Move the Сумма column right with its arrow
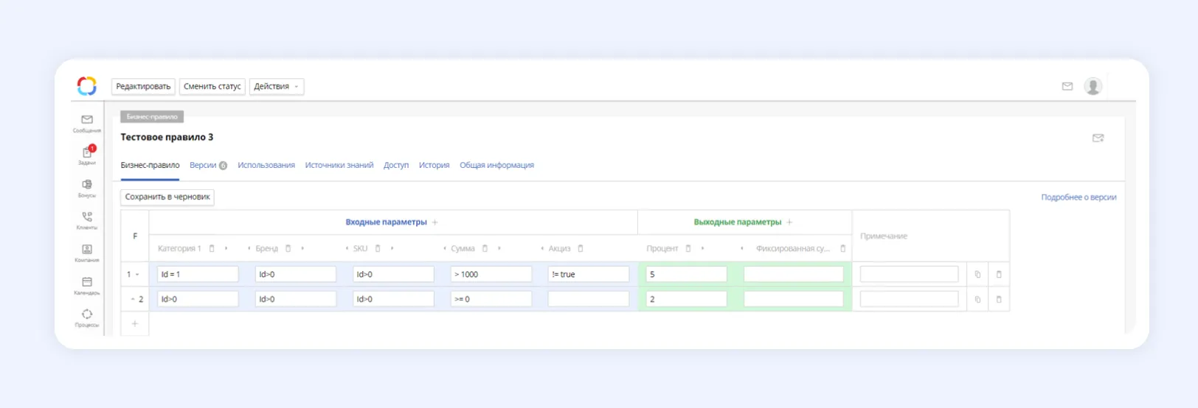1198x408 pixels. 499,249
